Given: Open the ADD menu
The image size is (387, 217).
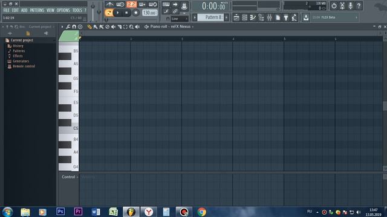Looking at the screenshot, I should click(x=24, y=10).
